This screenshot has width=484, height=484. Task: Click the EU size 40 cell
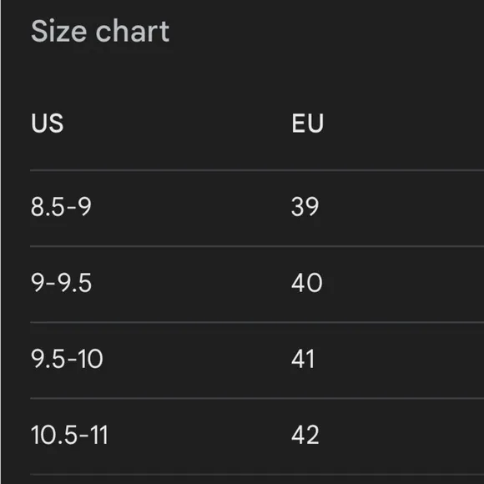tap(307, 282)
